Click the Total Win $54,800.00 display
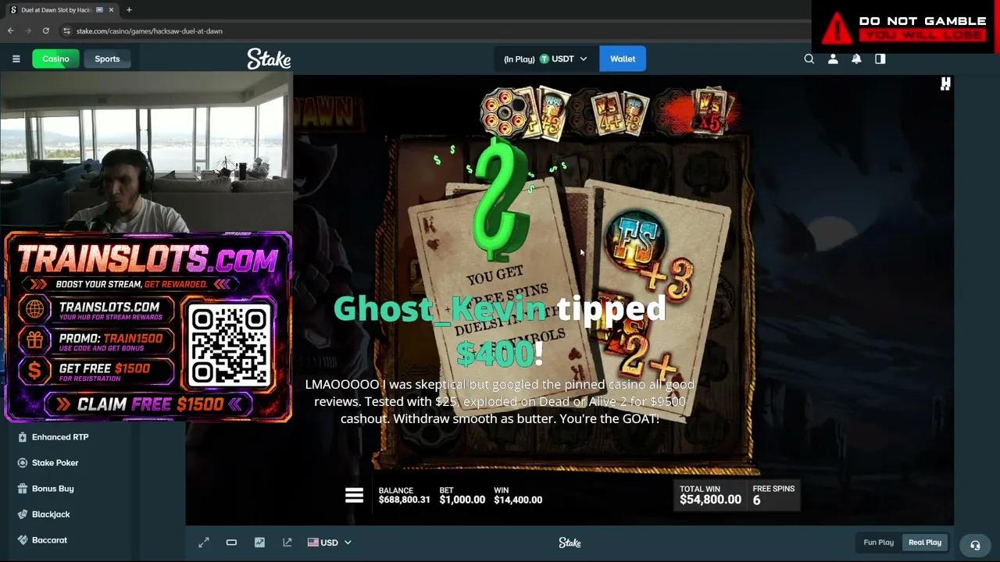The height and width of the screenshot is (562, 1000). tap(710, 495)
